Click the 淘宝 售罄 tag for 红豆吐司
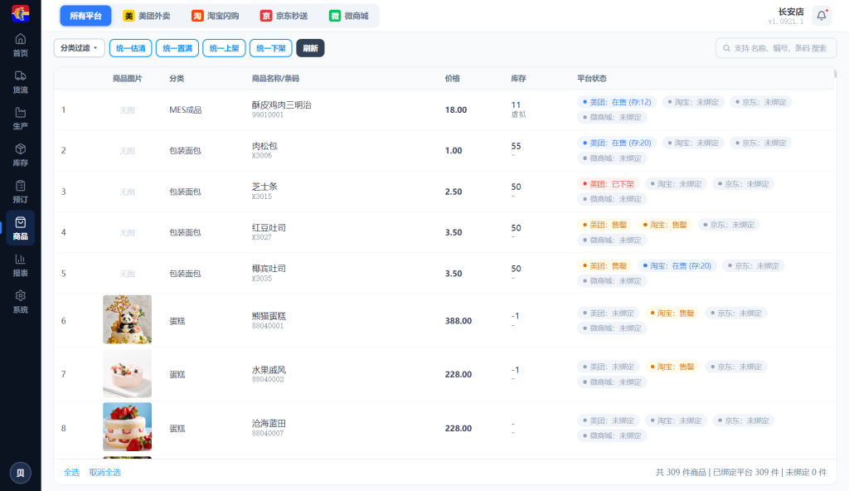849x491 pixels. (664, 225)
